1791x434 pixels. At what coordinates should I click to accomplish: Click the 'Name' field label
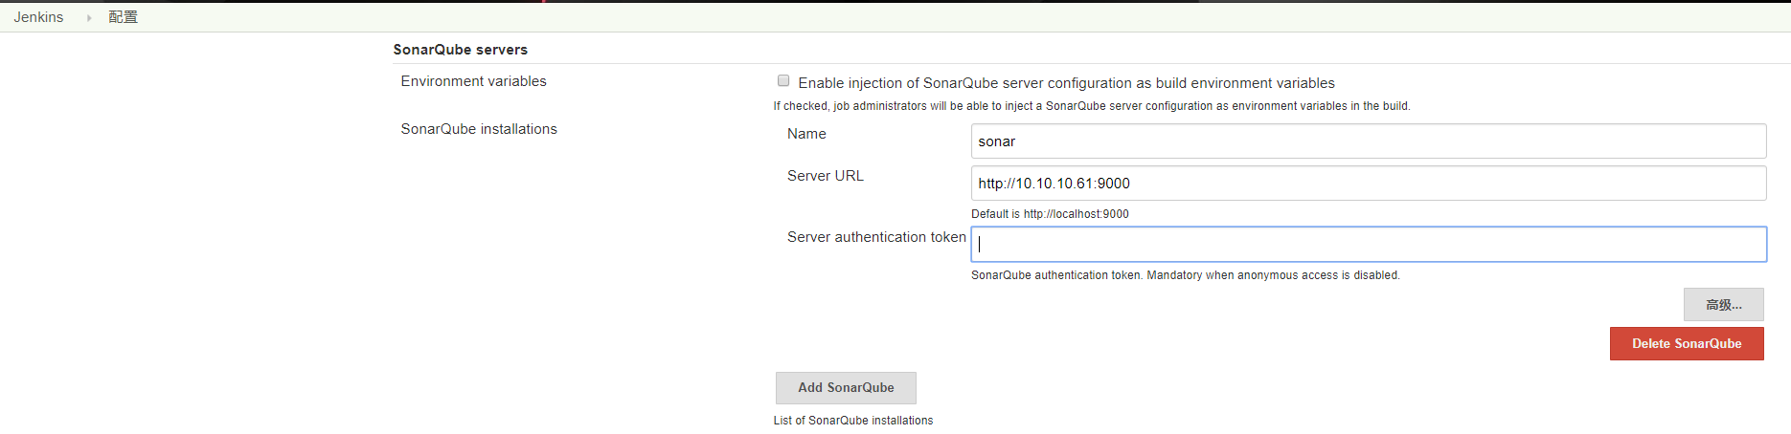806,134
